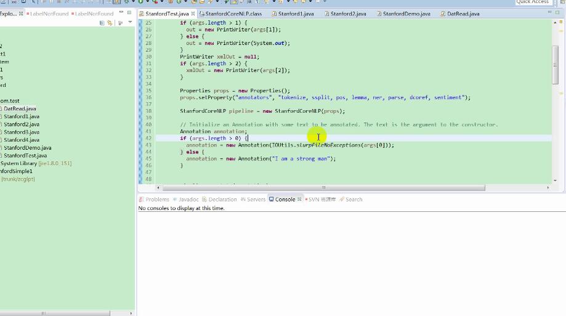The width and height of the screenshot is (566, 316).
Task: Select the fordSimple1 project node
Action: tap(16, 171)
